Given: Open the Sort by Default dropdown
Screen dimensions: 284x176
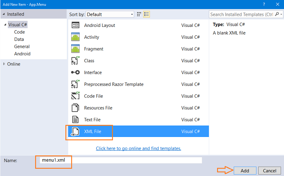Looking at the screenshot, I should 110,14.
